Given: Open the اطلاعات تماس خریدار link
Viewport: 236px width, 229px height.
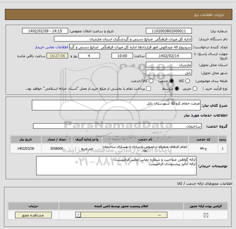Looking at the screenshot, I should point(51,47).
